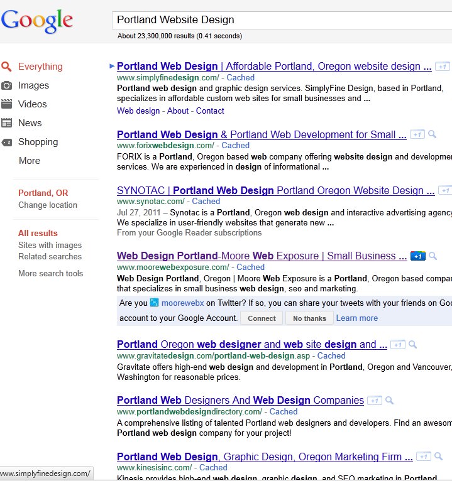Click the Videos clapperboard icon

[6, 104]
